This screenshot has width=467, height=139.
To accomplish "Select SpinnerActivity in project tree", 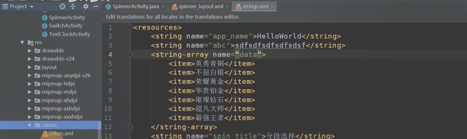I will (x=67, y=17).
